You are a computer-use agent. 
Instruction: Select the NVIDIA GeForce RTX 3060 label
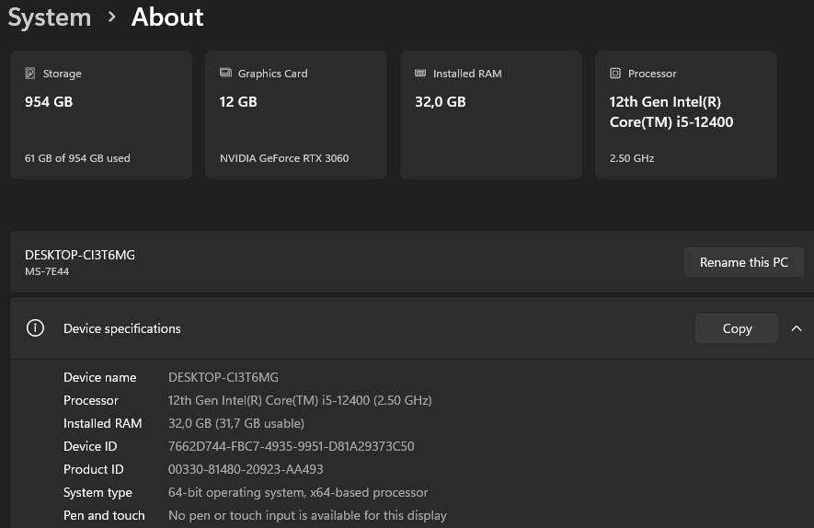click(284, 158)
